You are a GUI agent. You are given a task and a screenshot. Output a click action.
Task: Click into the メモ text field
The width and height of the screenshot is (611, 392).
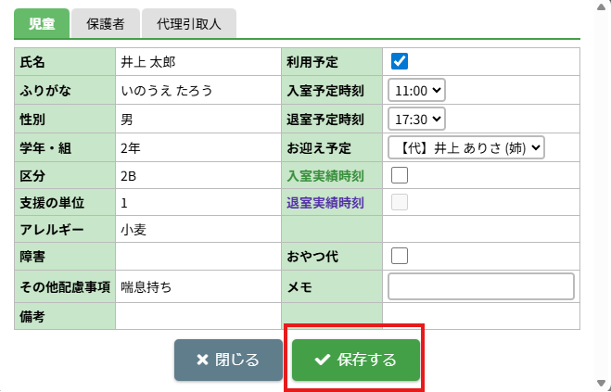(481, 287)
